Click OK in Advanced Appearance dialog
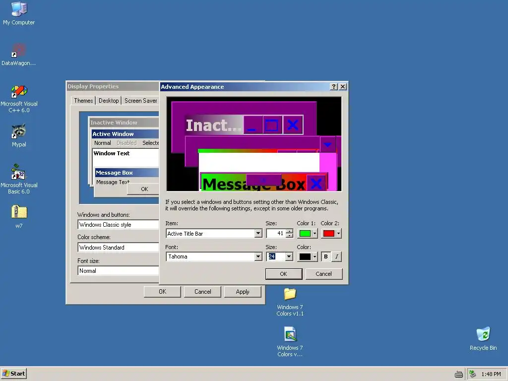 tap(283, 274)
